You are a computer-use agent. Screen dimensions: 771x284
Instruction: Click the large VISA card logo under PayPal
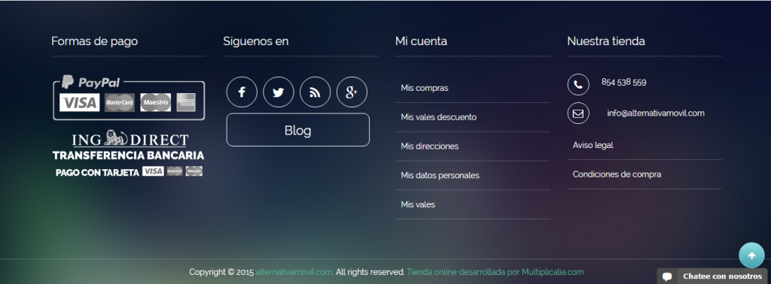tap(80, 102)
